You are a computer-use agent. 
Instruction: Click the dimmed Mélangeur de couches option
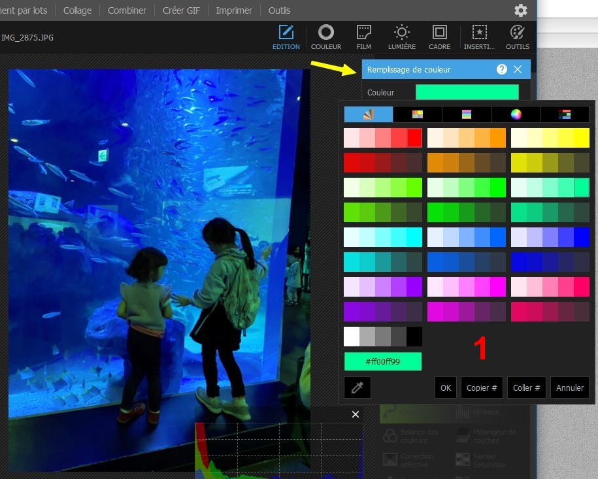[486, 436]
